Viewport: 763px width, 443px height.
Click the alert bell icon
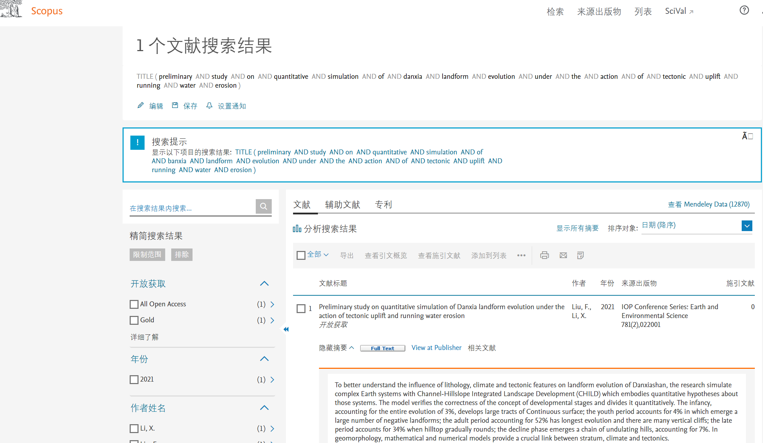(209, 105)
